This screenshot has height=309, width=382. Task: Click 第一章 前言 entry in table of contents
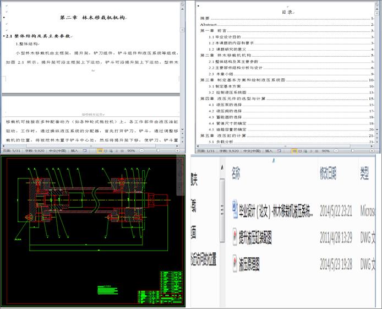[287, 31]
